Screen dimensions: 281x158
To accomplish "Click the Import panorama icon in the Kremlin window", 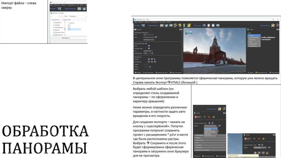I will click(143, 25).
